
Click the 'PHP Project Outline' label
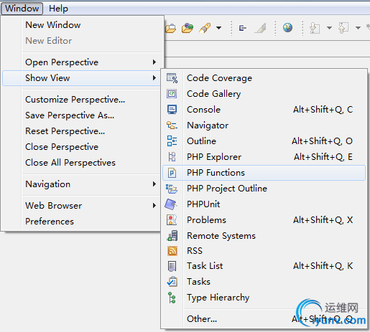click(227, 189)
